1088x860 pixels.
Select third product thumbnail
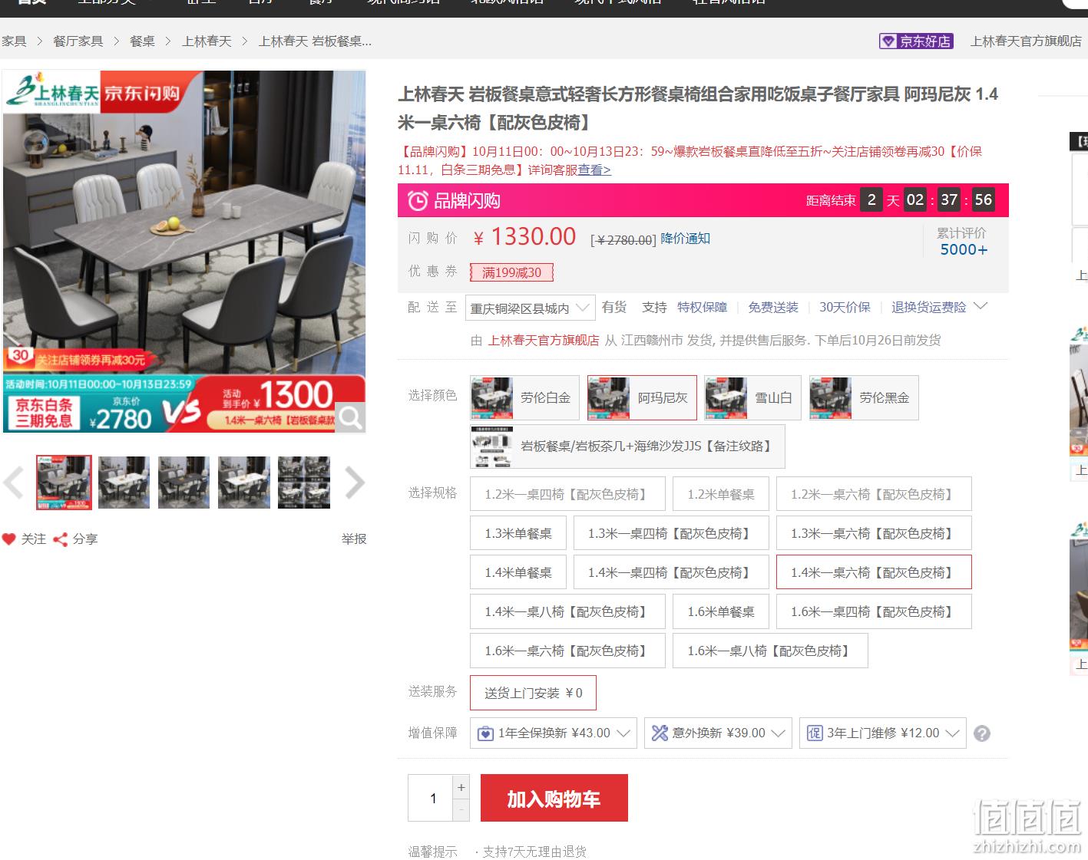tap(184, 483)
